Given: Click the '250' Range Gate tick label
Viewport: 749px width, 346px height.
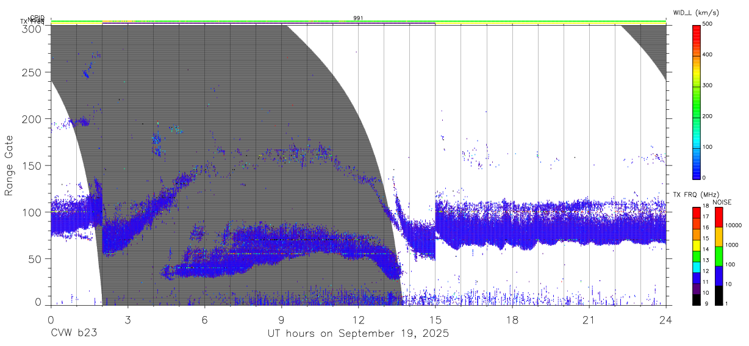Looking at the screenshot, I should coord(33,72).
